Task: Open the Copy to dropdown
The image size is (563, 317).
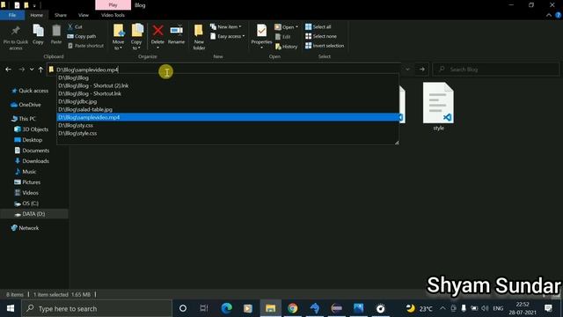Action: tap(136, 37)
